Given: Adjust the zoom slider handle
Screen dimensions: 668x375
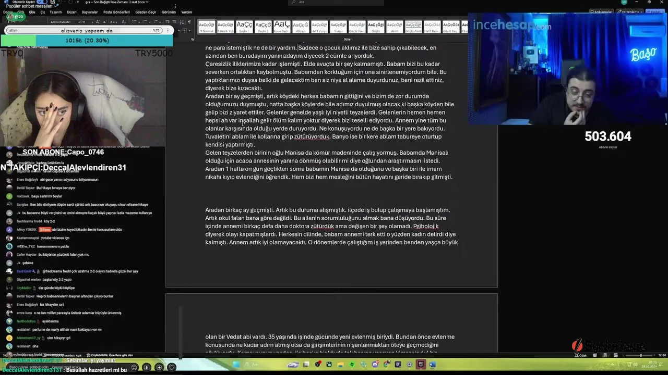Looking at the screenshot, I should pos(641,355).
